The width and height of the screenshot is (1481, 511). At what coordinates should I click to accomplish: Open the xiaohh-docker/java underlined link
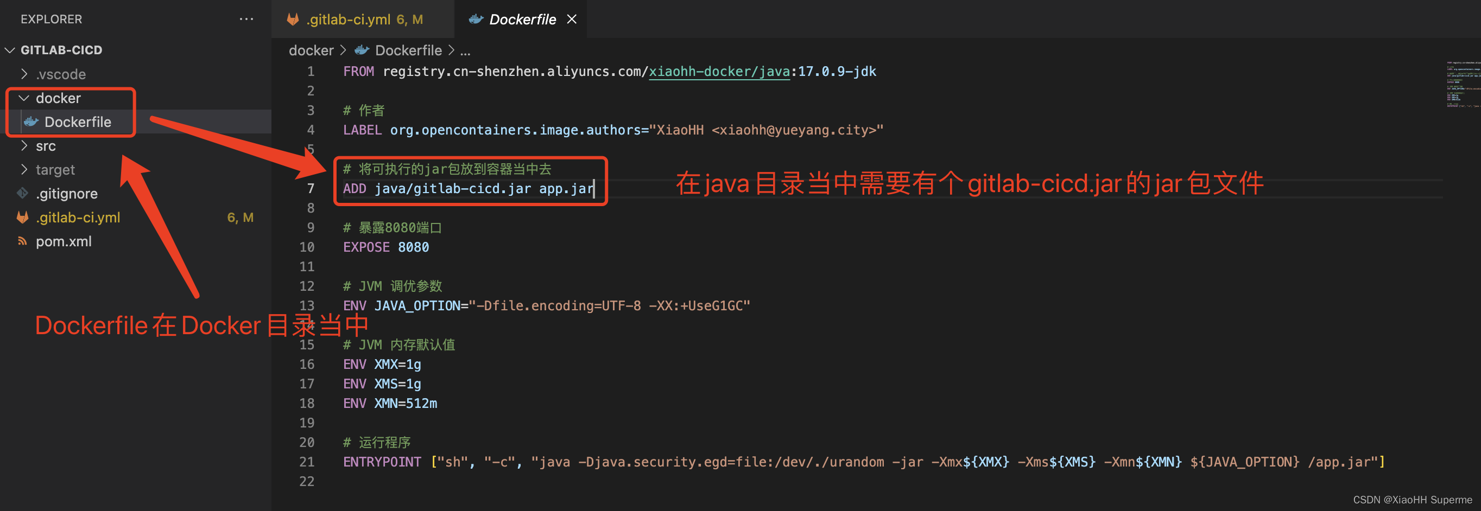tap(719, 71)
